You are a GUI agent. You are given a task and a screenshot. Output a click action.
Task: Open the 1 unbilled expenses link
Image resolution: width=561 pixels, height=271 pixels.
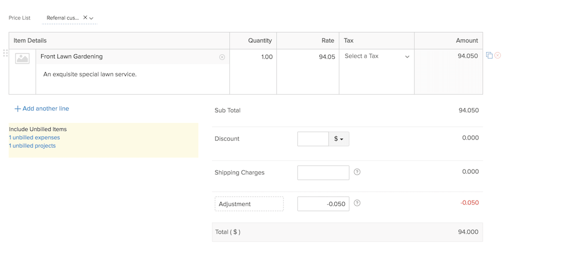point(34,137)
